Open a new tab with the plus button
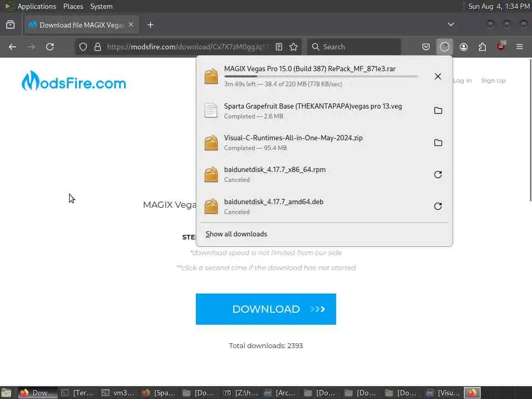The height and width of the screenshot is (399, 532). point(151,25)
